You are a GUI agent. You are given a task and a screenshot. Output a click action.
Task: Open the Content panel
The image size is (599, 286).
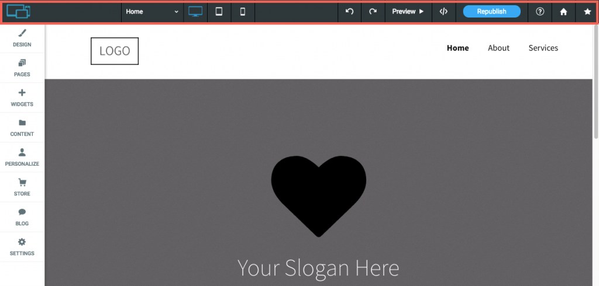tap(22, 127)
